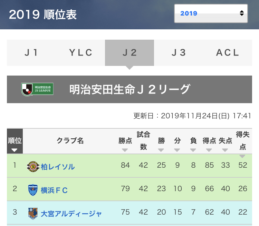The width and height of the screenshot is (259, 226).
Task: Switch to the J3 tab
Action: coord(179,53)
